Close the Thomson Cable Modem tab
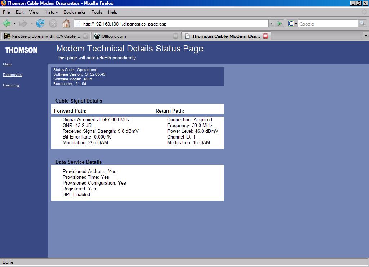The width and height of the screenshot is (369, 267). click(266, 36)
